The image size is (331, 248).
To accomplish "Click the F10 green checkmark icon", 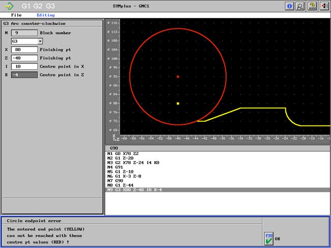I will coord(268,238).
